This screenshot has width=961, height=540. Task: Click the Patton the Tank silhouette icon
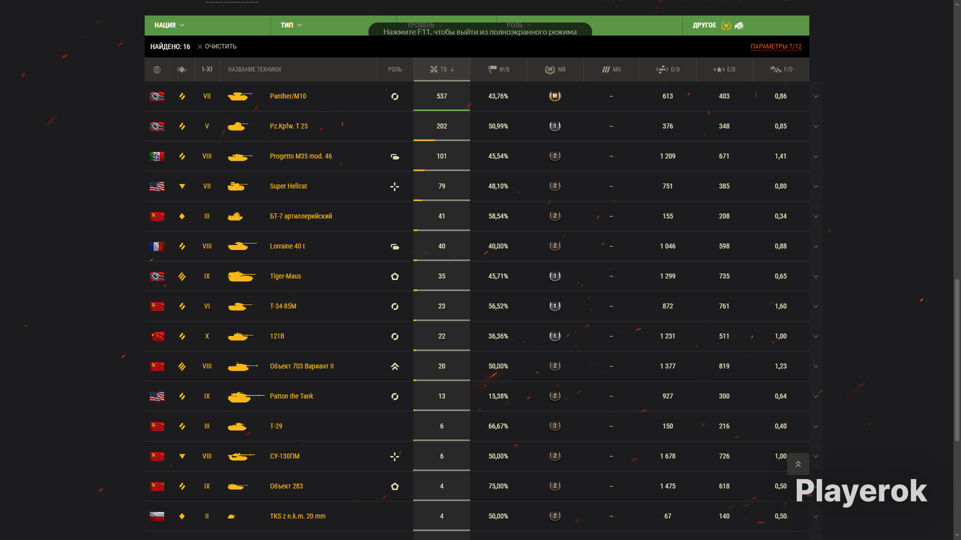point(246,396)
